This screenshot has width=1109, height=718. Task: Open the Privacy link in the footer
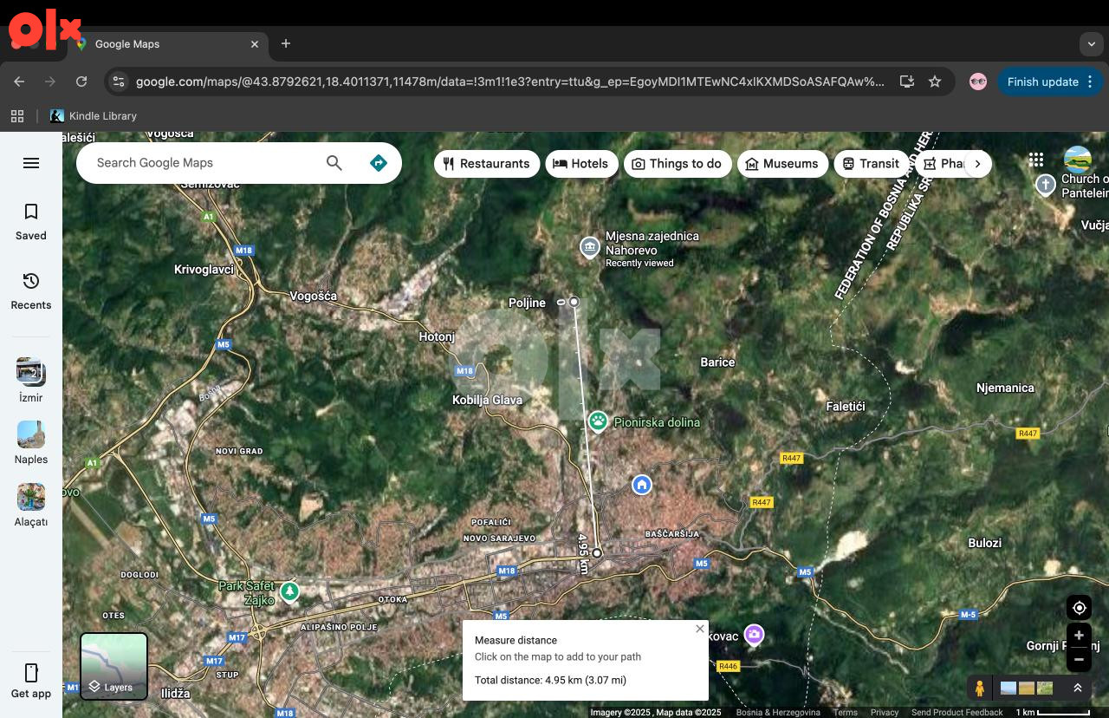[885, 713]
